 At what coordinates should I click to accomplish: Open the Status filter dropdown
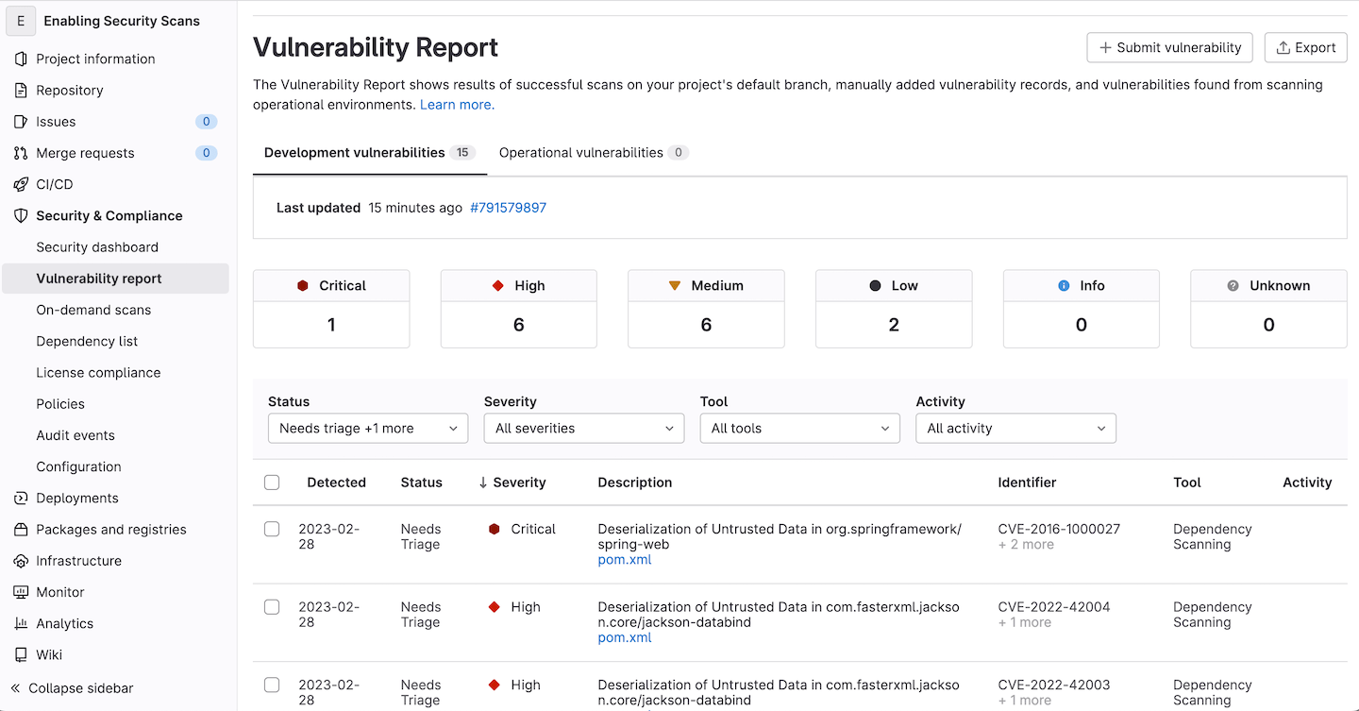click(x=368, y=429)
